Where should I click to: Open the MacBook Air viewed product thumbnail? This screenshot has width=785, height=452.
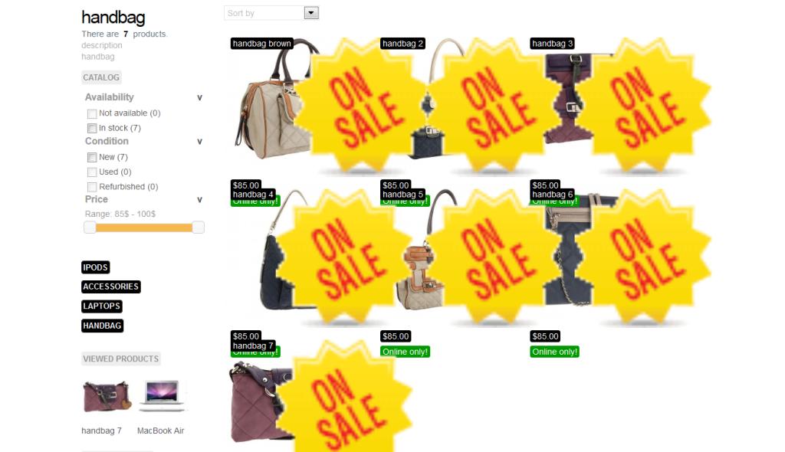[162, 396]
